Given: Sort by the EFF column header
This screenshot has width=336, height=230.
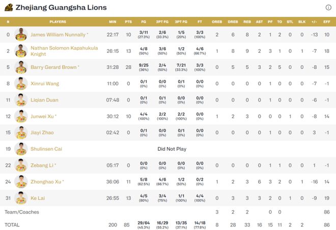Looking at the screenshot, I should 326,22.
